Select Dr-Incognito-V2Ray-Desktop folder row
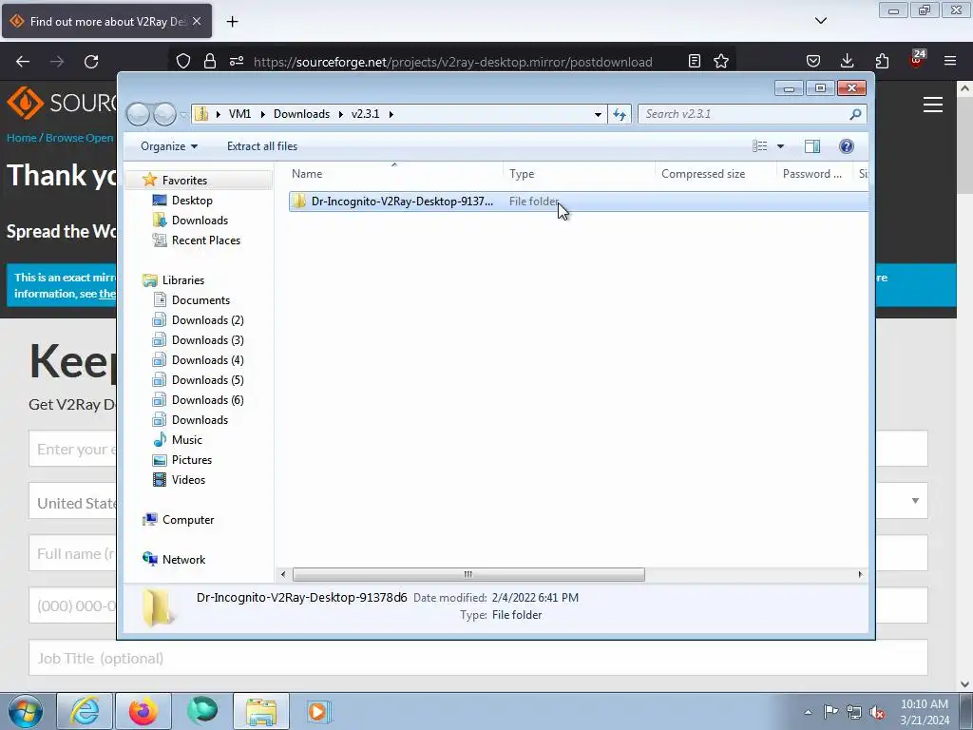The width and height of the screenshot is (973, 730). click(579, 202)
